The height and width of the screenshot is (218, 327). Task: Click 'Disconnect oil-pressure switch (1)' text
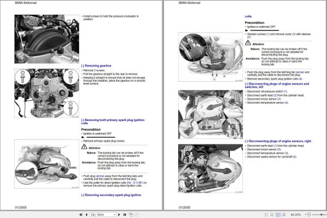click(x=268, y=92)
